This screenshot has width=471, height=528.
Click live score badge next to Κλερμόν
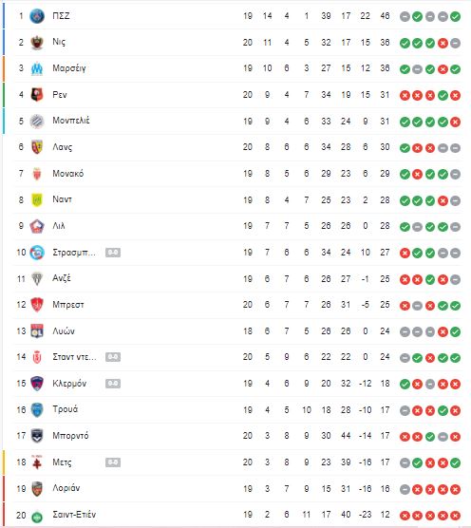pos(113,384)
